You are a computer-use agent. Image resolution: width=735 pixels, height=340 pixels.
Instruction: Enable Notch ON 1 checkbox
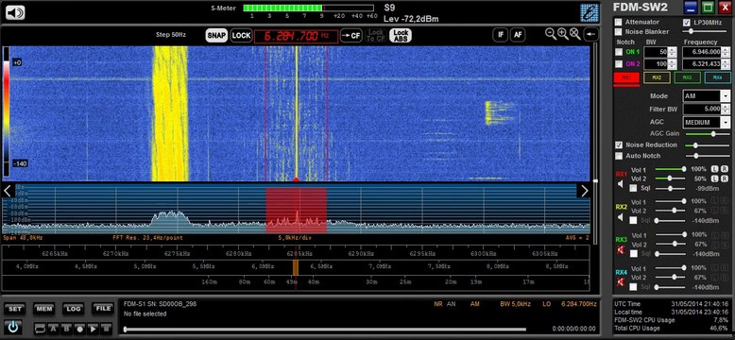pos(619,52)
